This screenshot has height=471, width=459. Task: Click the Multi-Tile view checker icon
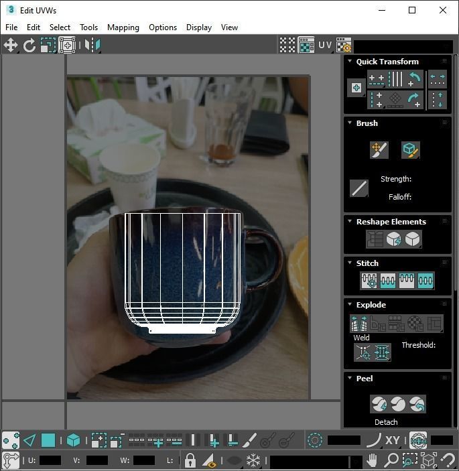pyautogui.click(x=287, y=45)
